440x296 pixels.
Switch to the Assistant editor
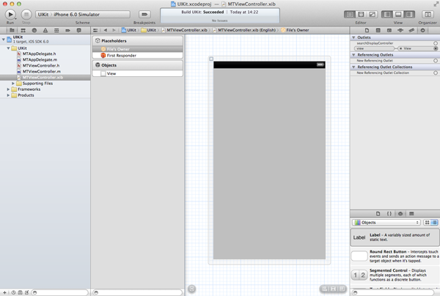tap(361, 15)
